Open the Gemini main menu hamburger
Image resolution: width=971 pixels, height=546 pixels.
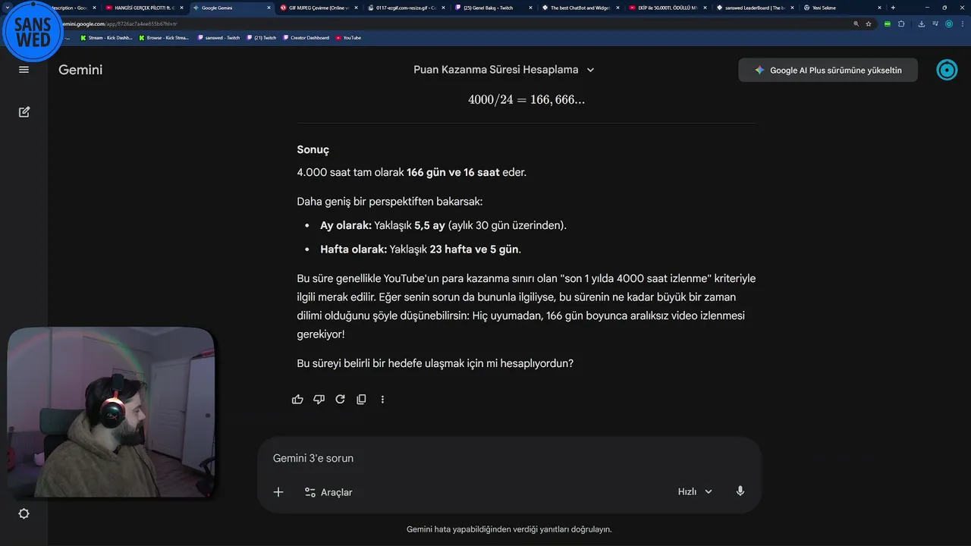[x=24, y=70]
